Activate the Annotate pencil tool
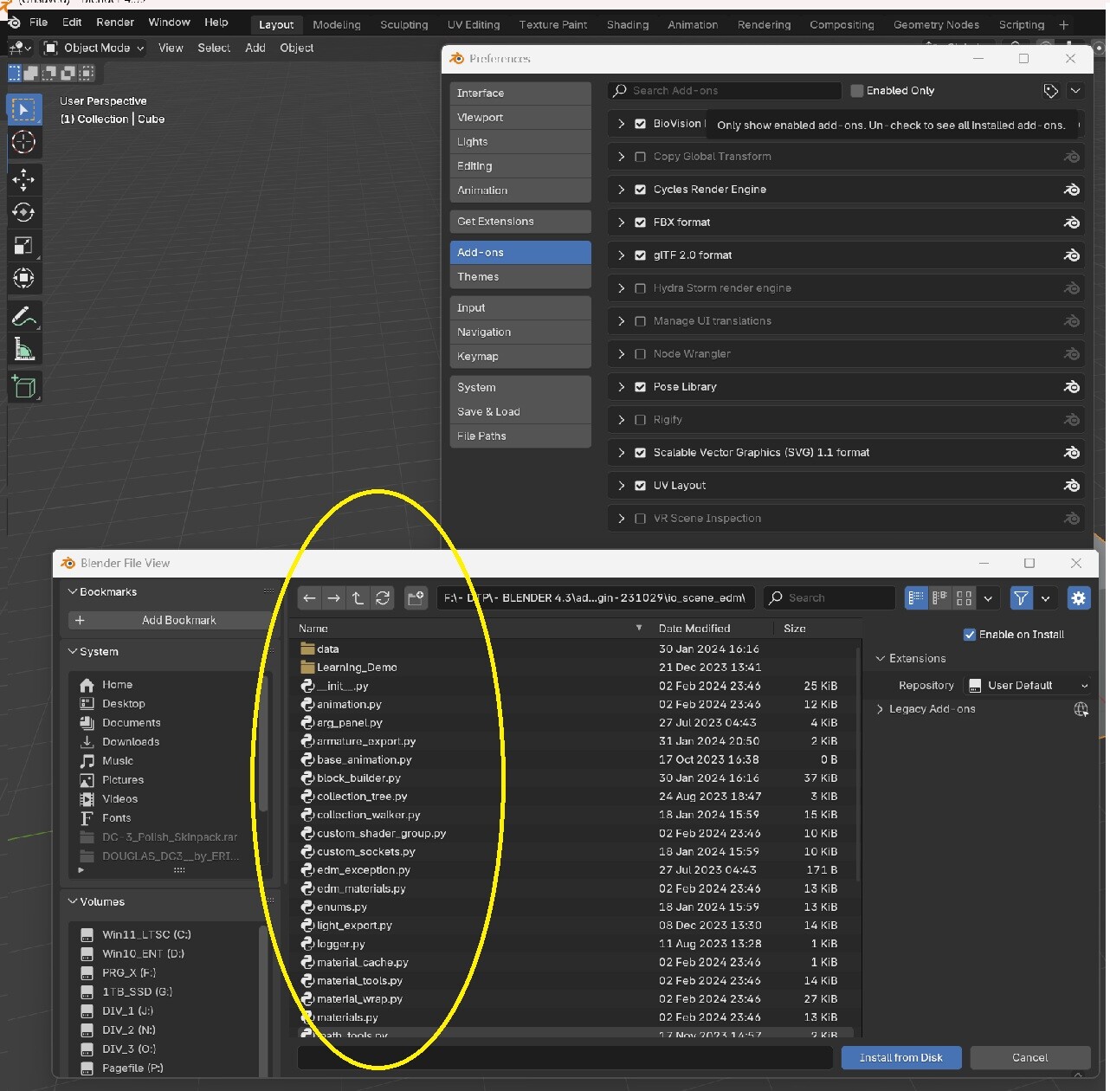This screenshot has width=1110, height=1091. 23,317
